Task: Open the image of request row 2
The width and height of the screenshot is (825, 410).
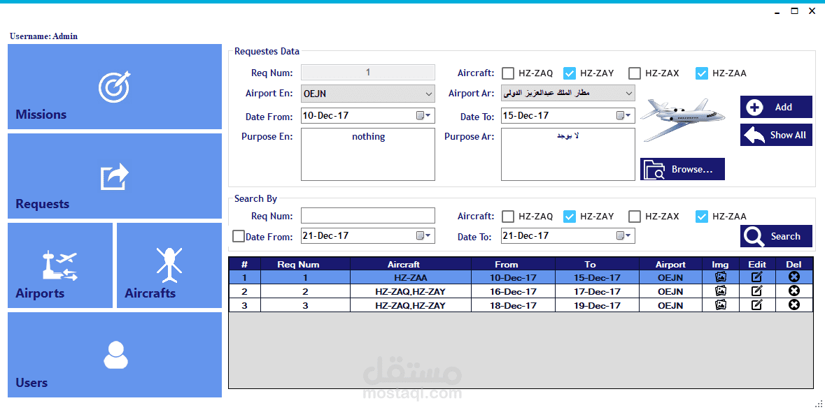Action: pyautogui.click(x=721, y=291)
